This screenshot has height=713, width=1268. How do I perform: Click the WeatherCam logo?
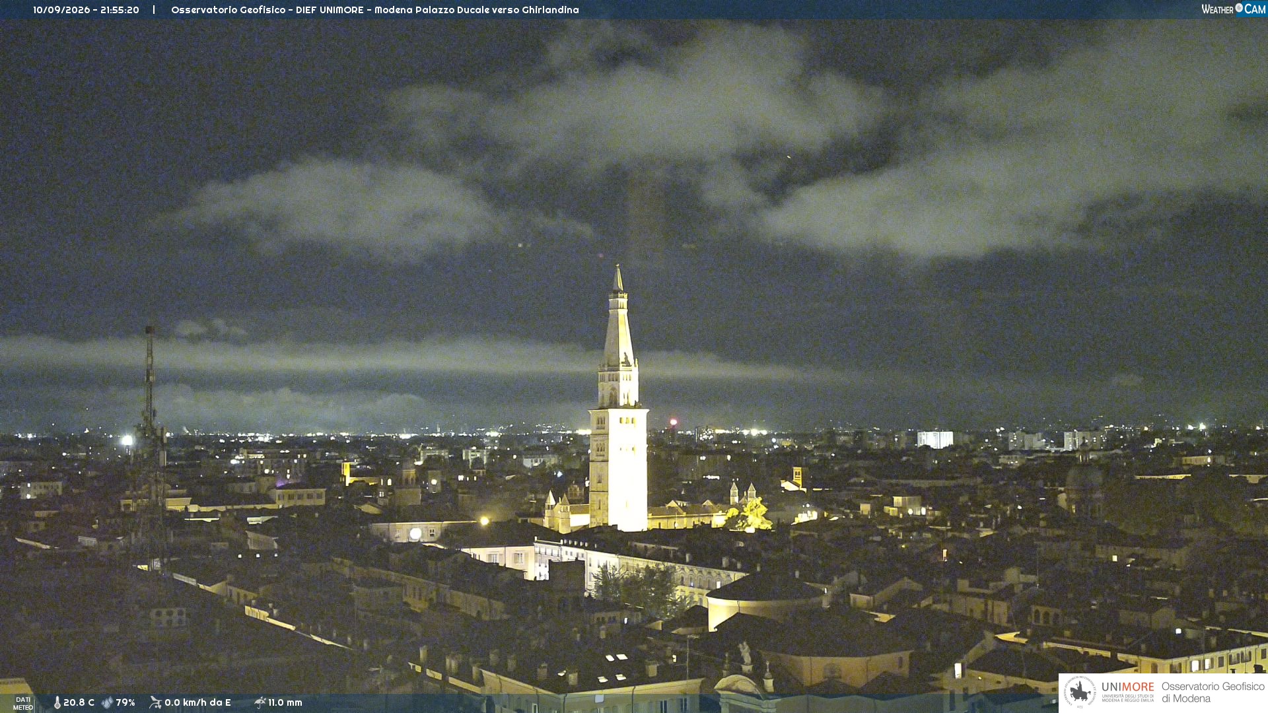coord(1233,9)
